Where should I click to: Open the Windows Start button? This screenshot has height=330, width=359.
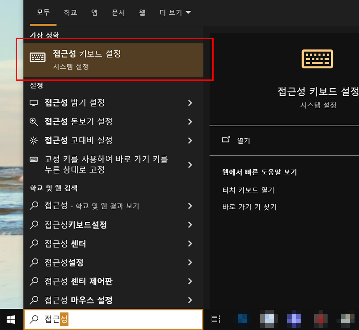pos(9,319)
